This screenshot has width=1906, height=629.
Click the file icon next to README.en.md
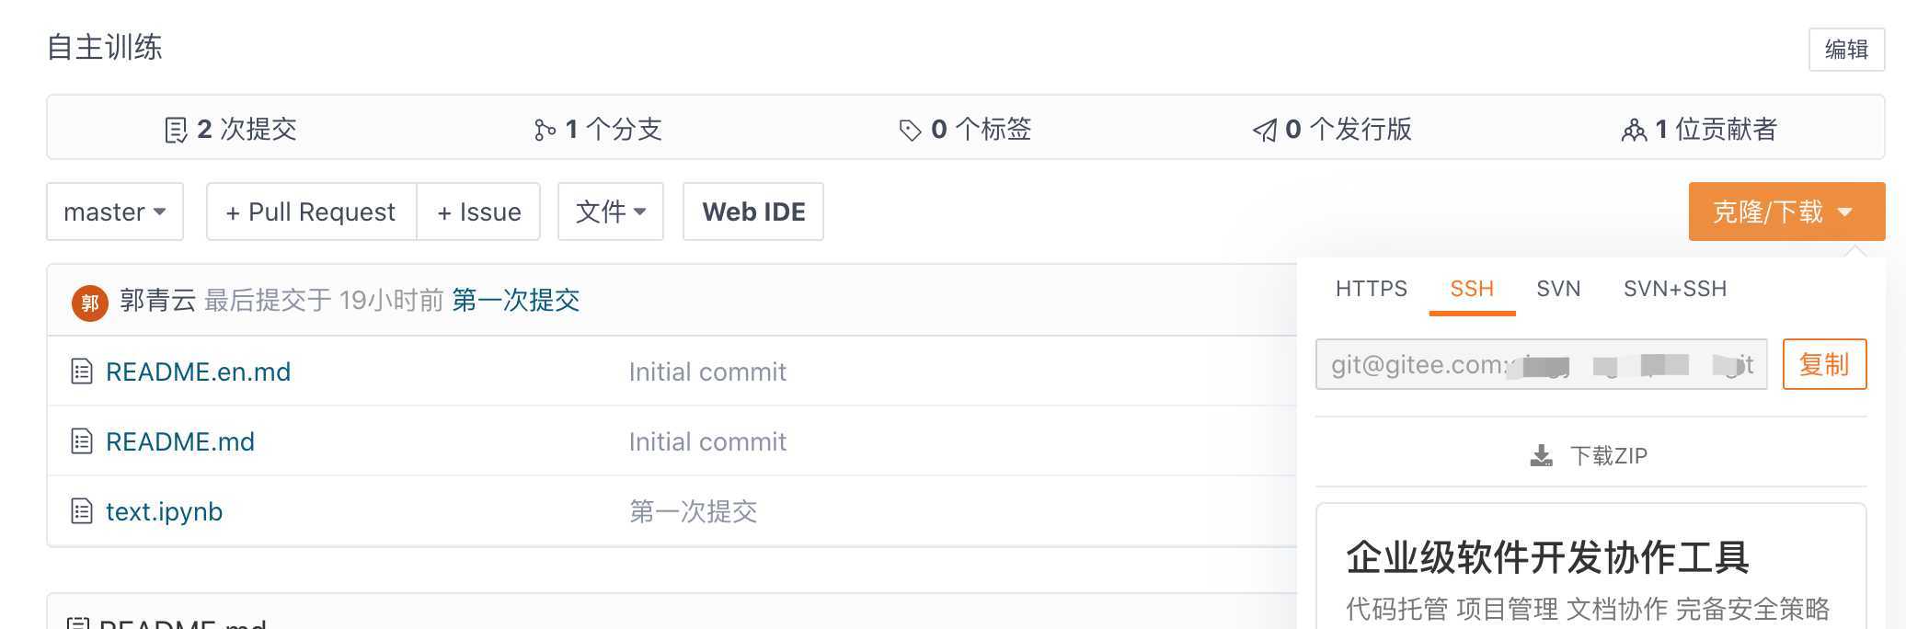[x=82, y=372]
